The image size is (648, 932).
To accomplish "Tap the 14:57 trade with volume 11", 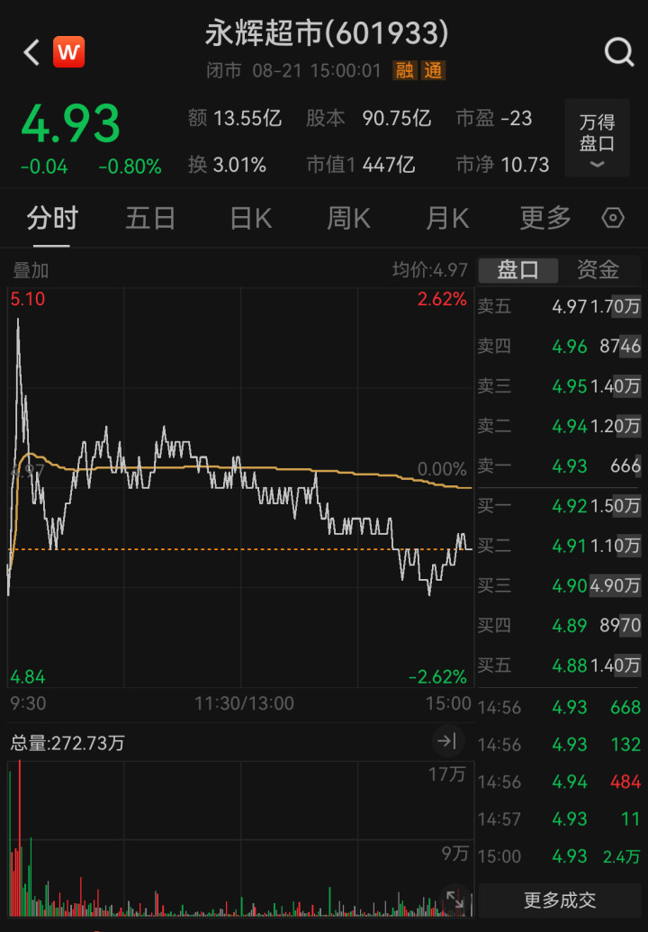I will coord(559,819).
